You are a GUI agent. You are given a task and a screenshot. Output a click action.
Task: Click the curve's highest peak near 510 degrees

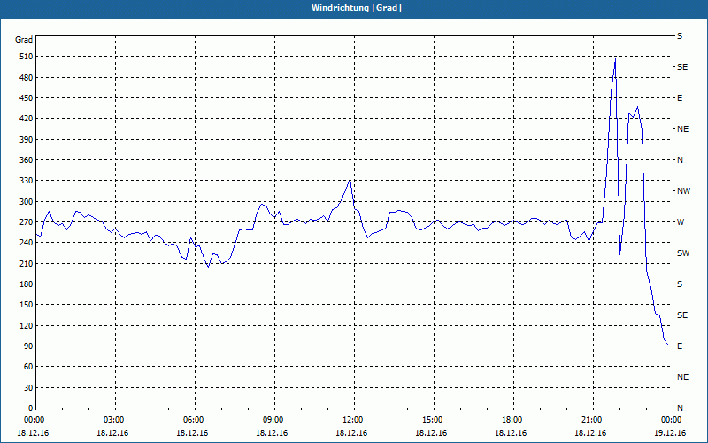pyautogui.click(x=615, y=59)
